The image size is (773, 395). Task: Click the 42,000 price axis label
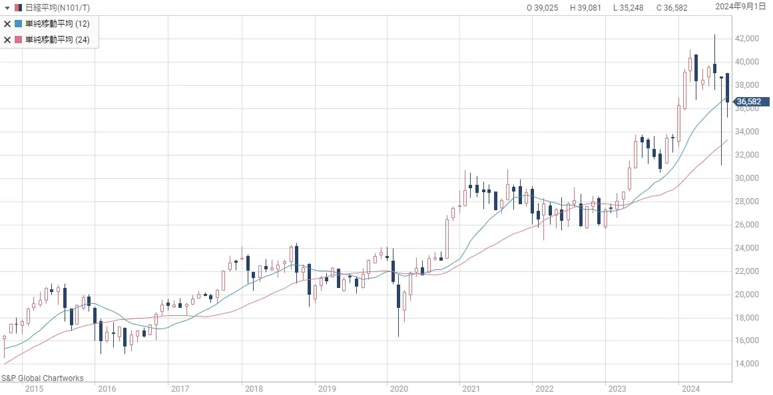pos(748,39)
